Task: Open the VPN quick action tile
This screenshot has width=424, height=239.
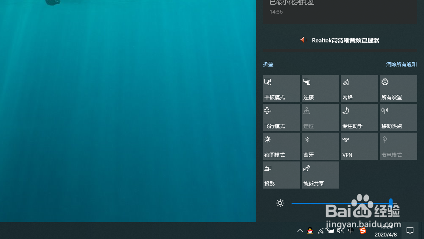Action: tap(359, 146)
